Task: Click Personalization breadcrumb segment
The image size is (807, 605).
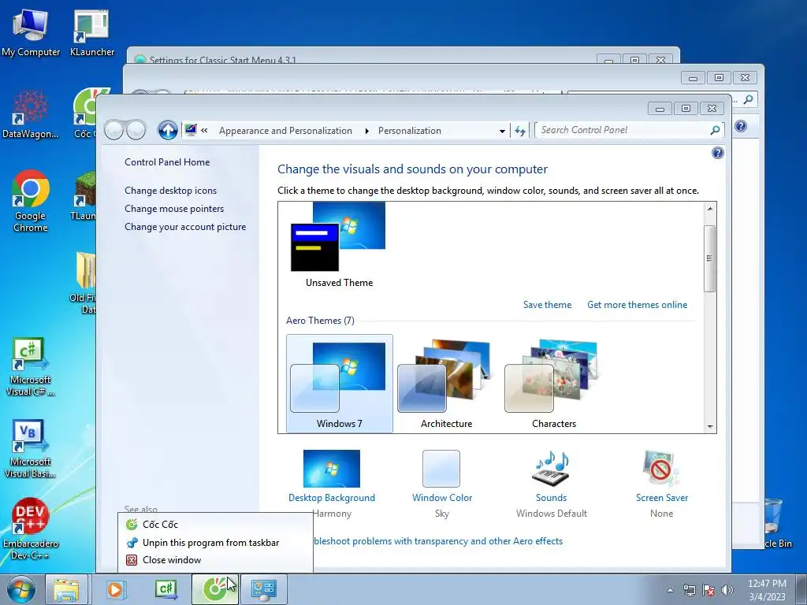Action: click(x=409, y=131)
